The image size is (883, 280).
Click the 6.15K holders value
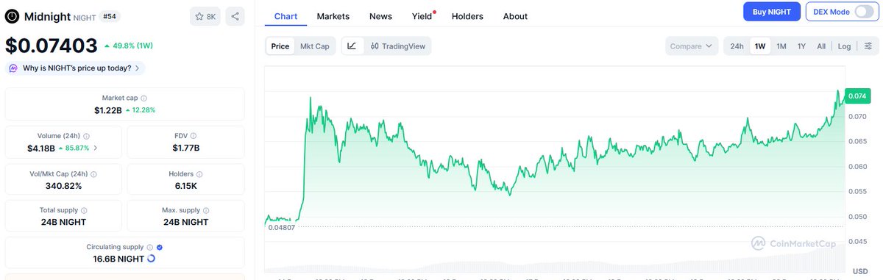click(186, 186)
